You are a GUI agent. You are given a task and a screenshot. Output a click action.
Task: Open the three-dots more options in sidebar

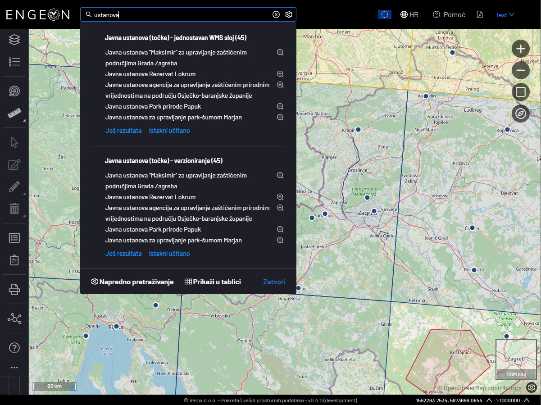(14, 368)
